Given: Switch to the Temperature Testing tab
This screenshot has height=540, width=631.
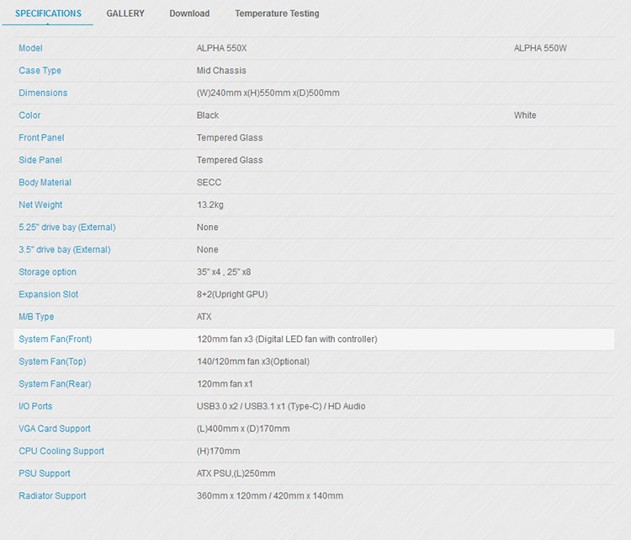Looking at the screenshot, I should coord(277,13).
